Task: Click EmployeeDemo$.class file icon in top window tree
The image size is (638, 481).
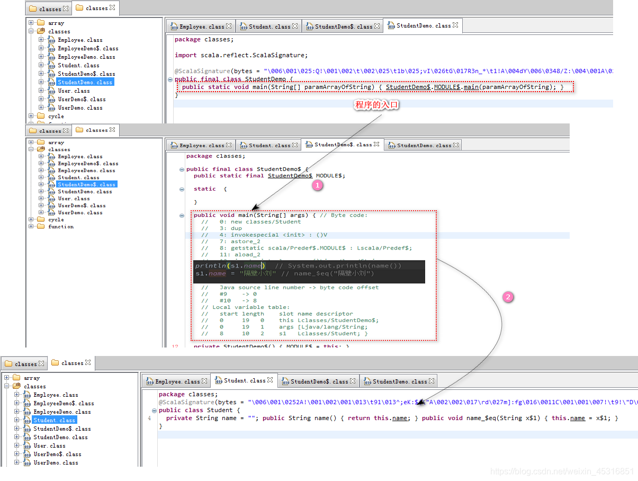Action: point(51,48)
